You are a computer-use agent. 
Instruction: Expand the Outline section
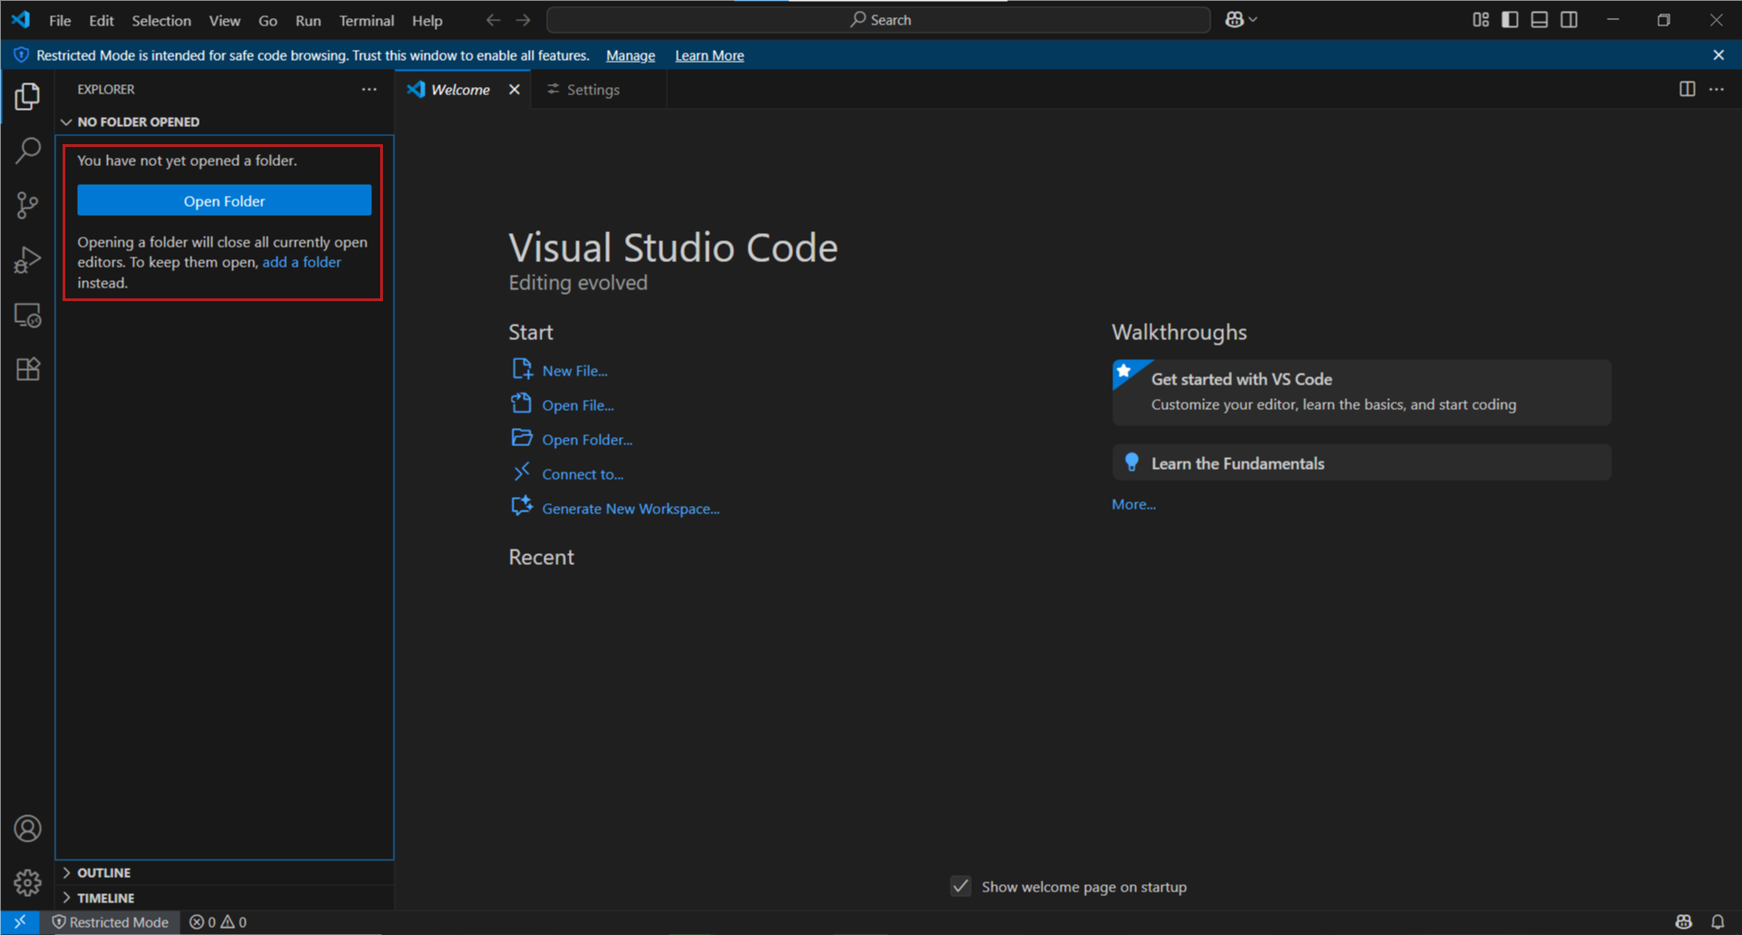click(103, 872)
